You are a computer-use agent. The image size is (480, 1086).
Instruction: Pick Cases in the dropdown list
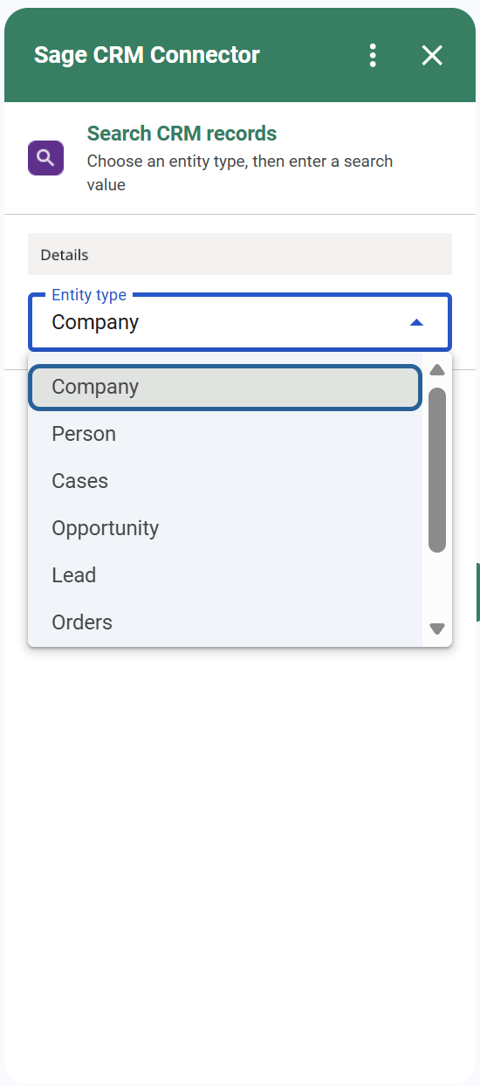(225, 481)
